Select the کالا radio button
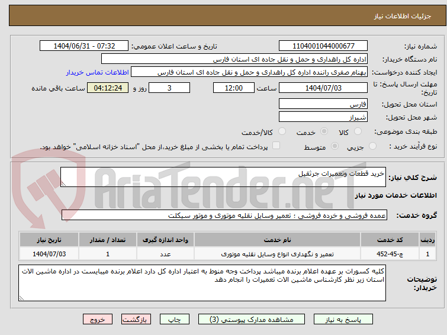 click(358, 131)
